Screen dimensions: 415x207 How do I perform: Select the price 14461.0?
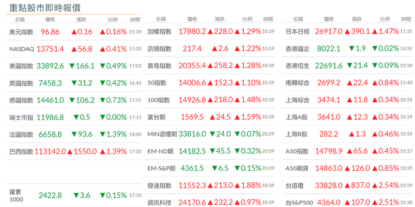pos(50,100)
